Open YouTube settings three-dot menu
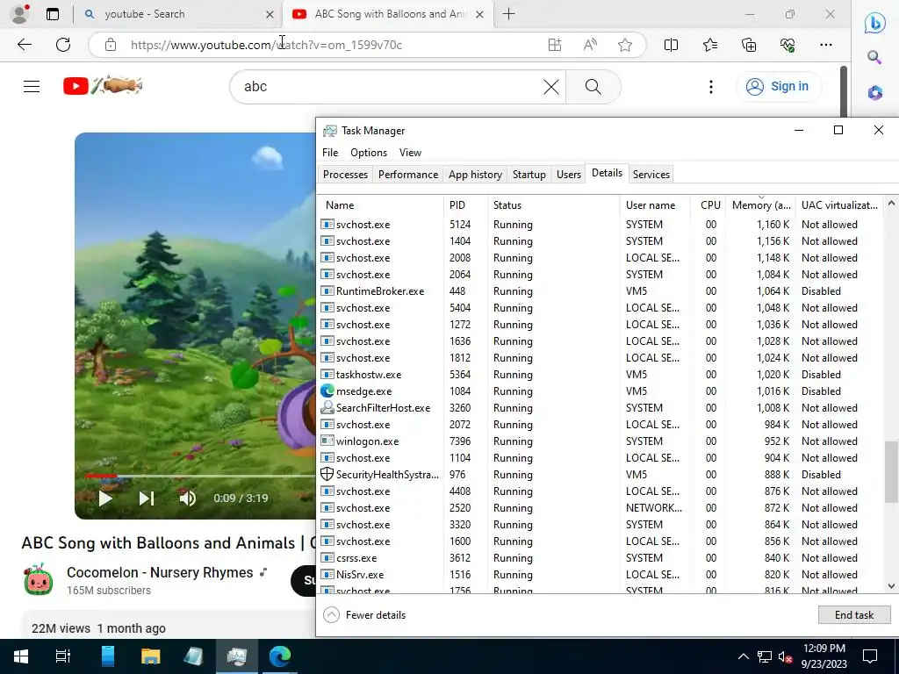This screenshot has width=899, height=674. click(x=711, y=87)
